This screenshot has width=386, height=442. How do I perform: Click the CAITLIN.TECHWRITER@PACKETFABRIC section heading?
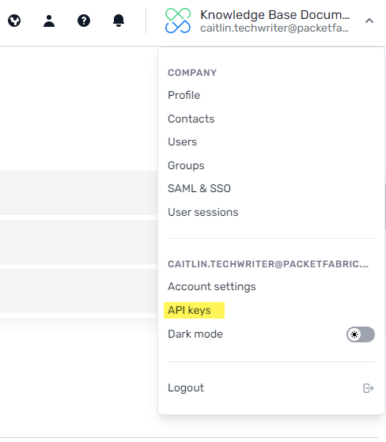[x=268, y=264]
